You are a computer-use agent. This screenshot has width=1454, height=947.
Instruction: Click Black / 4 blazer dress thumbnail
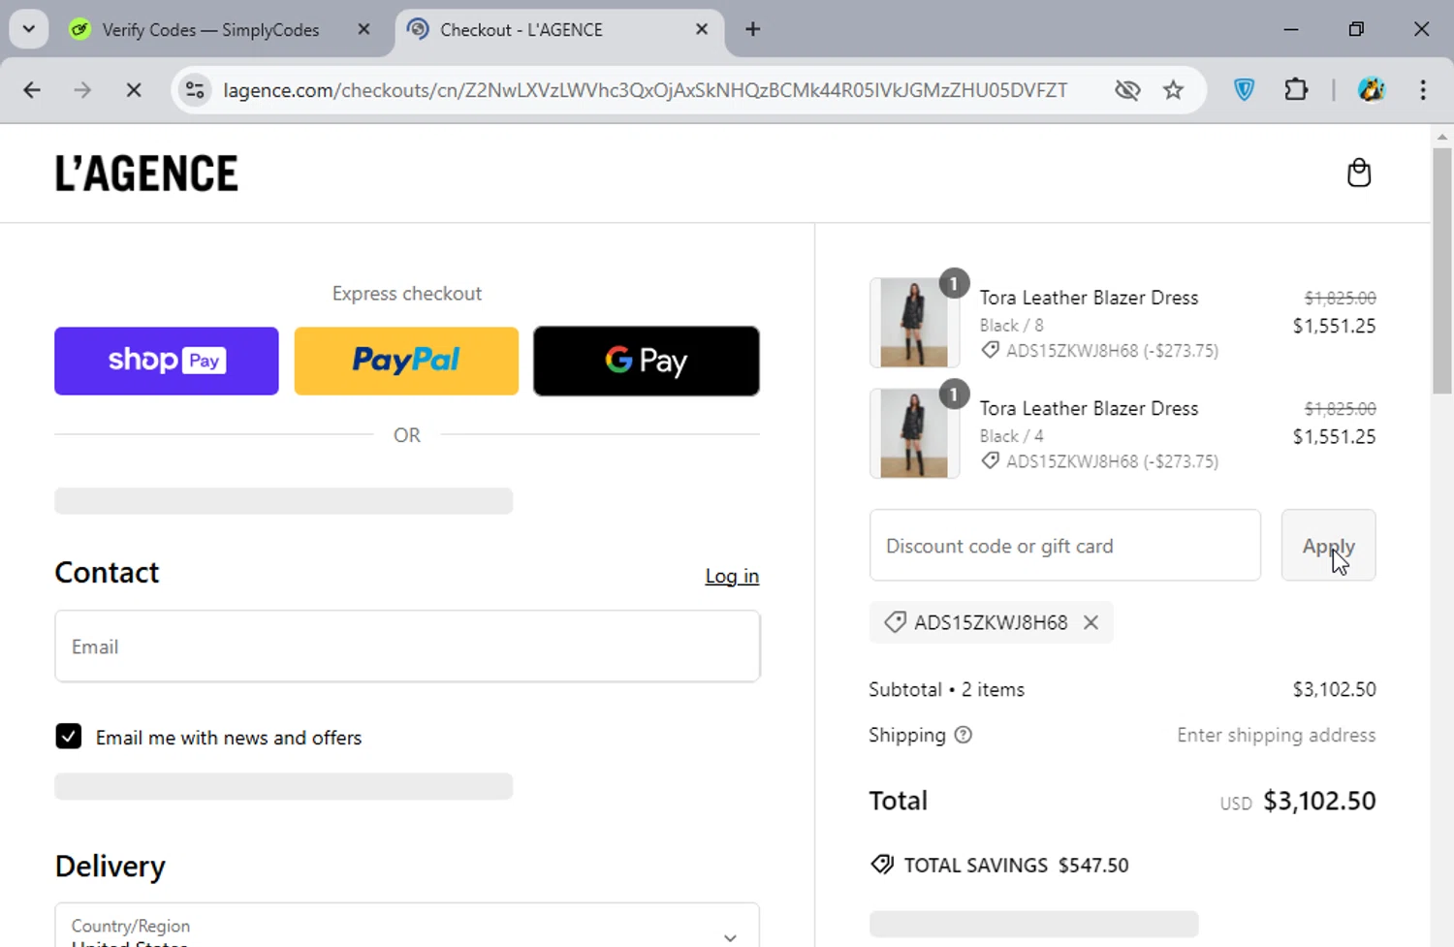point(914,433)
